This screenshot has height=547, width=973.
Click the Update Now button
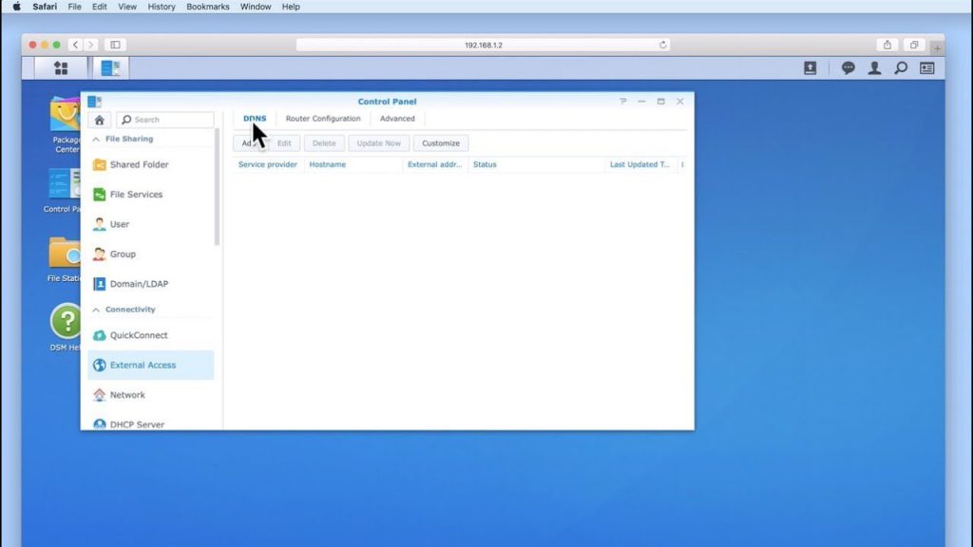378,143
